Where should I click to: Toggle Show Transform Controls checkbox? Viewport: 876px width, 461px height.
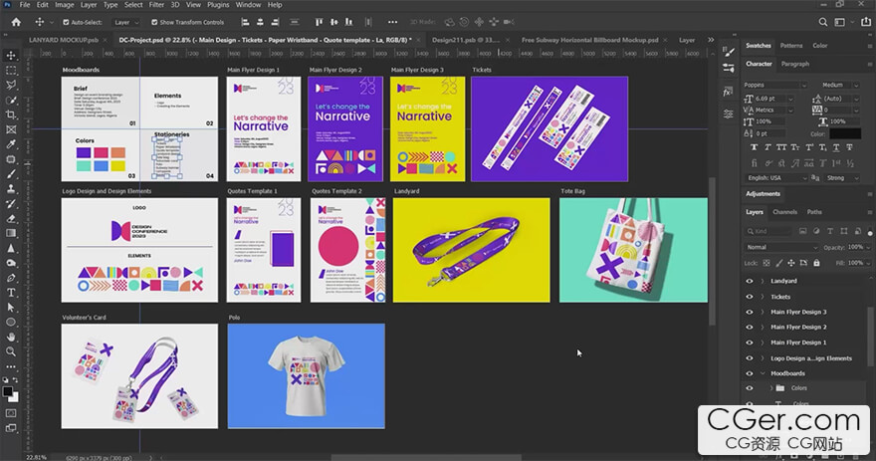[154, 22]
